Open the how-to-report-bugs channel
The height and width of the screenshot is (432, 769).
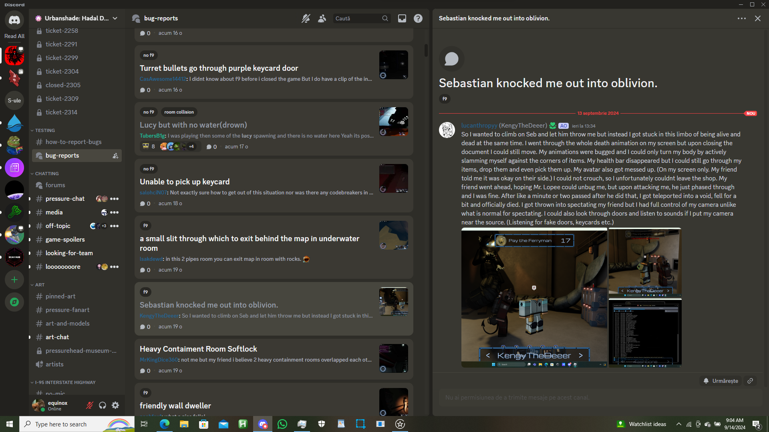73,142
